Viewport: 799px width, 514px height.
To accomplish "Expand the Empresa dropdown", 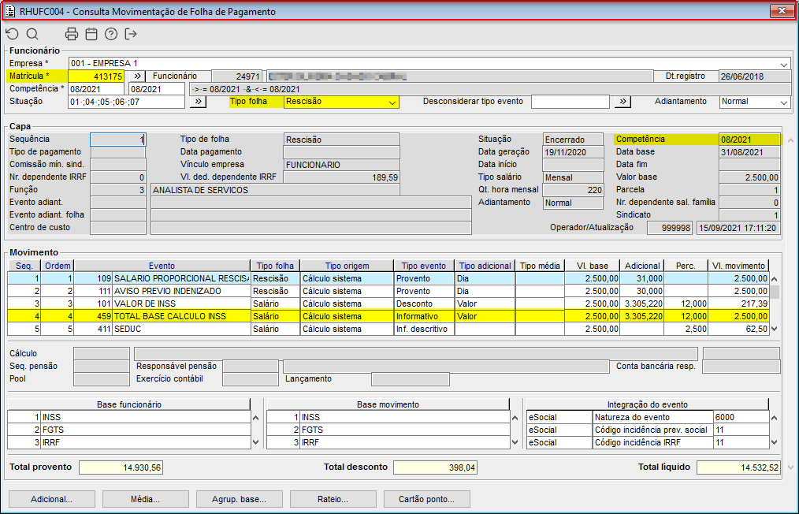I will [784, 64].
